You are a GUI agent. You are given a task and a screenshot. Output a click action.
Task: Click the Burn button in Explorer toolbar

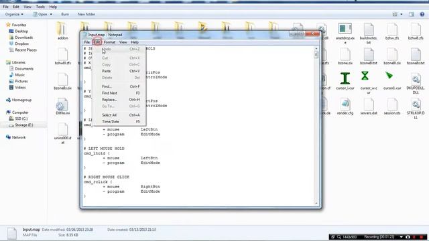click(x=65, y=14)
